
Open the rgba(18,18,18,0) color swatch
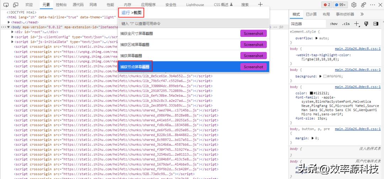[303, 59]
